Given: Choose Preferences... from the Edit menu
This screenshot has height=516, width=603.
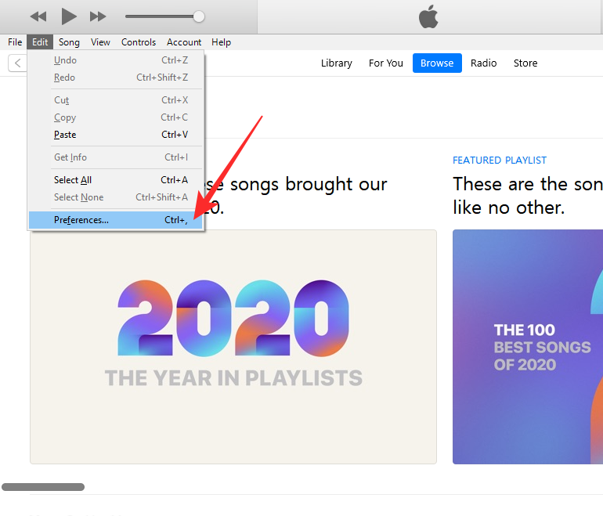Looking at the screenshot, I should pos(81,220).
